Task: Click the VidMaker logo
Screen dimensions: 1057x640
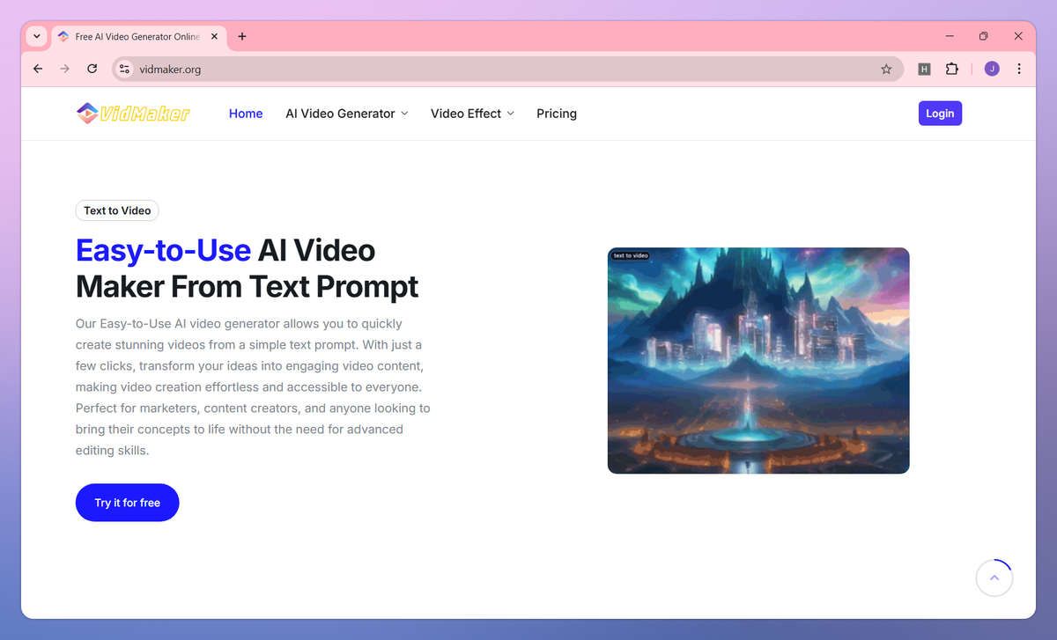Action: click(x=132, y=113)
